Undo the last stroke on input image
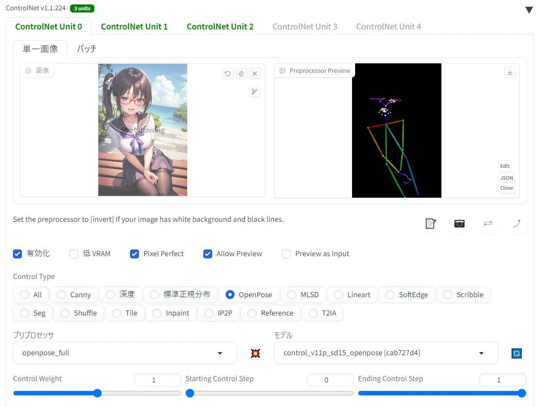Screen dimensions: 537x407 pos(228,74)
